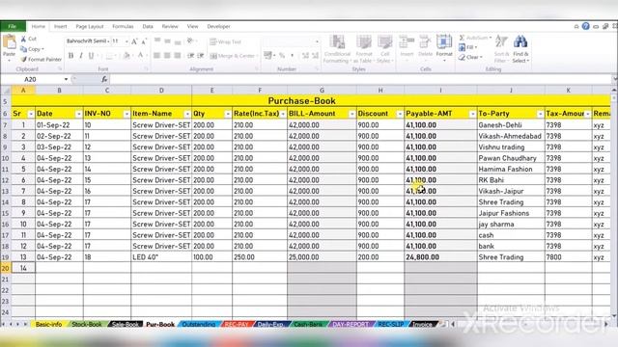Image resolution: width=618 pixels, height=347 pixels.
Task: Toggle Wrap Text
Action: [225, 41]
